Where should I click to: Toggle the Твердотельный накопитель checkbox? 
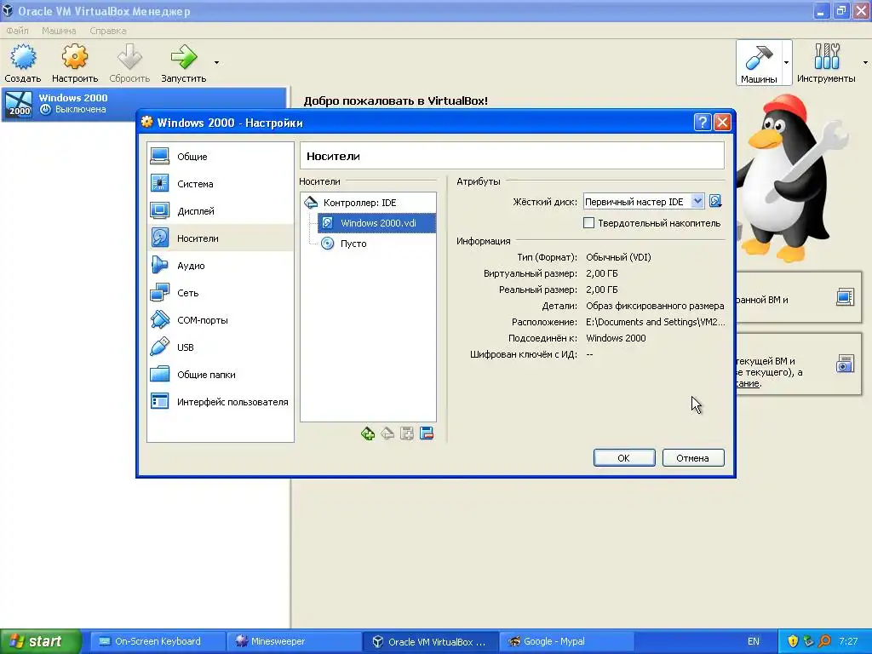pyautogui.click(x=589, y=223)
